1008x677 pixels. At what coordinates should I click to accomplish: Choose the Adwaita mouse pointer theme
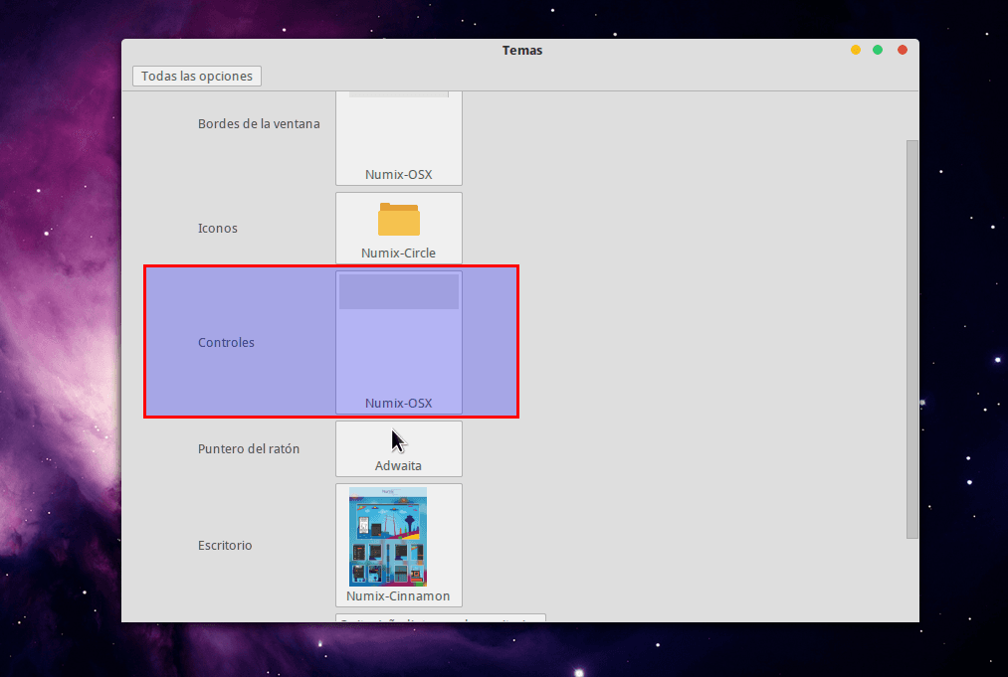(398, 448)
